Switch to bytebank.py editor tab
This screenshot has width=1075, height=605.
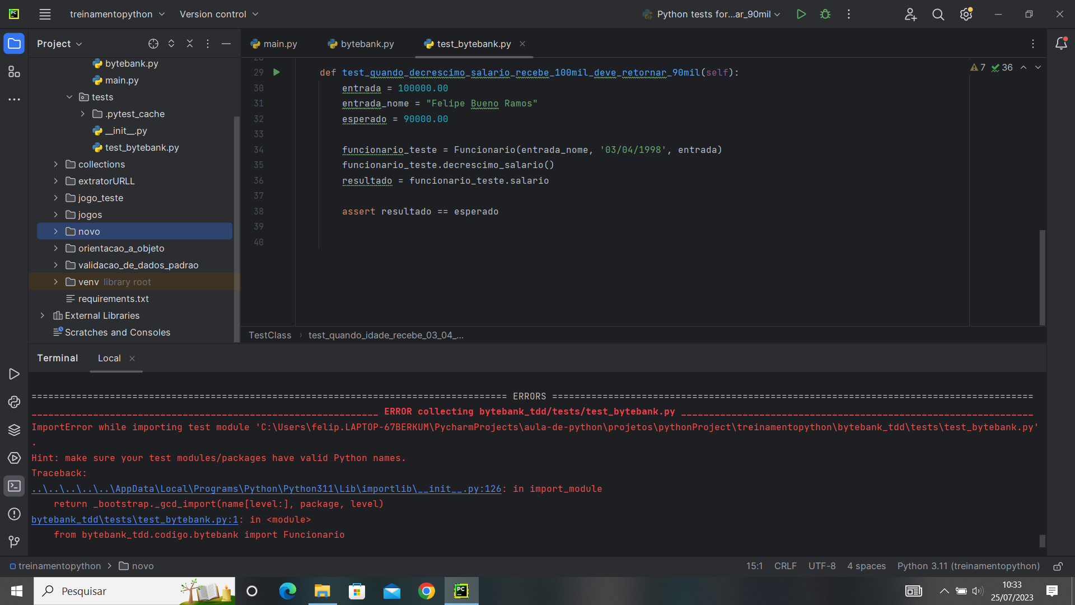pos(361,44)
